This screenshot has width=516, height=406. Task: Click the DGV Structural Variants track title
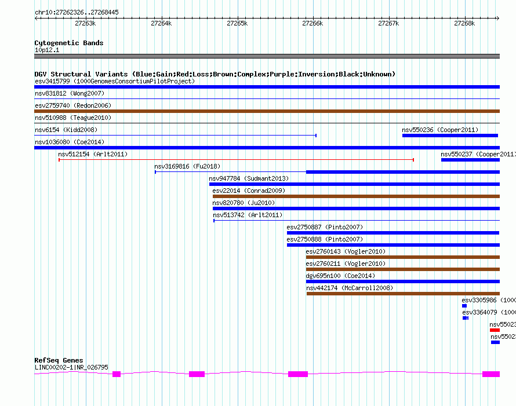(x=215, y=74)
